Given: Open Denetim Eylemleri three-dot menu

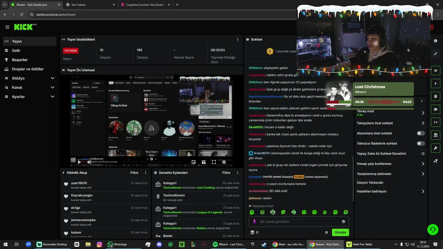Looking at the screenshot, I should [x=237, y=173].
